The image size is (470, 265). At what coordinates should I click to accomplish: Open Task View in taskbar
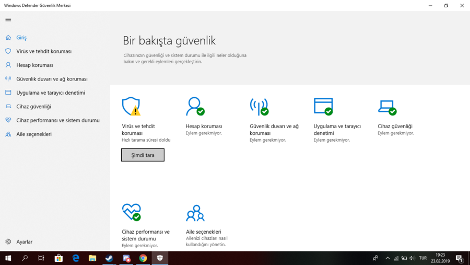point(41,258)
